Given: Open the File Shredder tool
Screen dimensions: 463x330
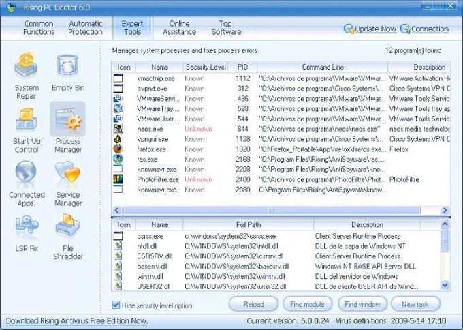Looking at the screenshot, I should click(x=68, y=237).
